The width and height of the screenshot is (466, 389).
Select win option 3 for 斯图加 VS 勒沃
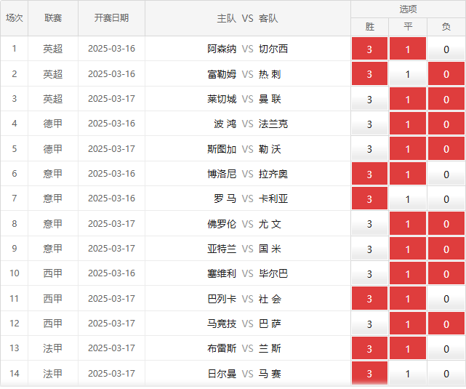(x=369, y=148)
